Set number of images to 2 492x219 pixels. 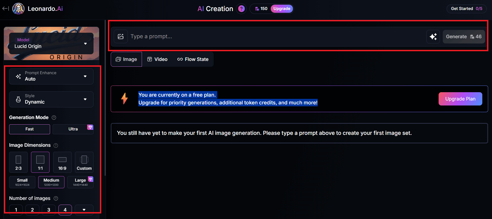[x=32, y=210]
